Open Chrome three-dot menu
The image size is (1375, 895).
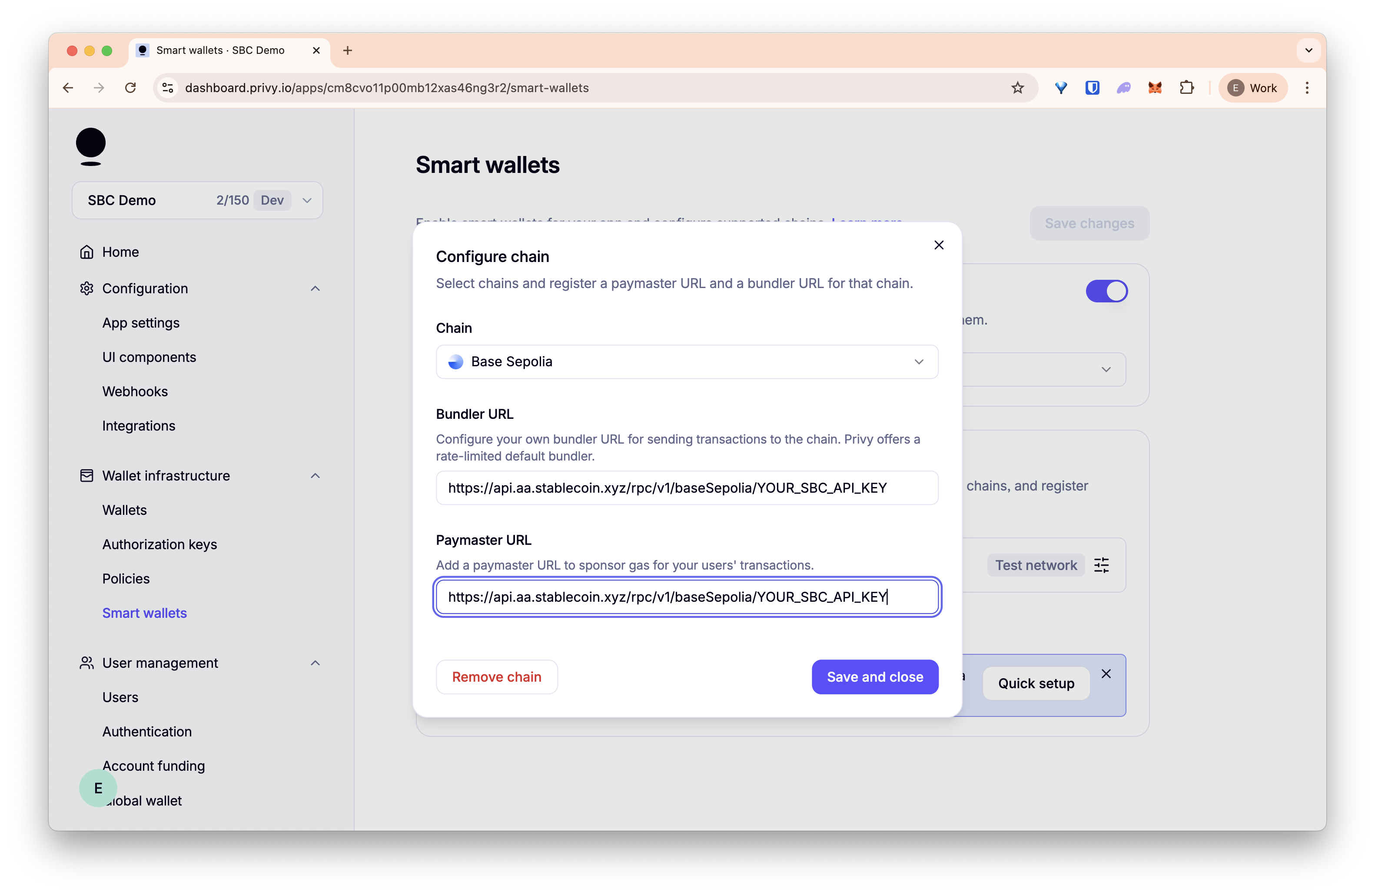point(1307,88)
